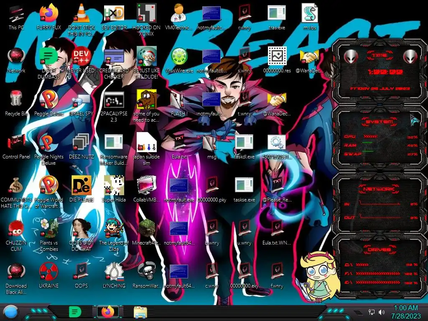Image resolution: width=428 pixels, height=321 pixels.
Task: Launch Peggle Nights Deluxe shortcut
Action: pos(48,149)
